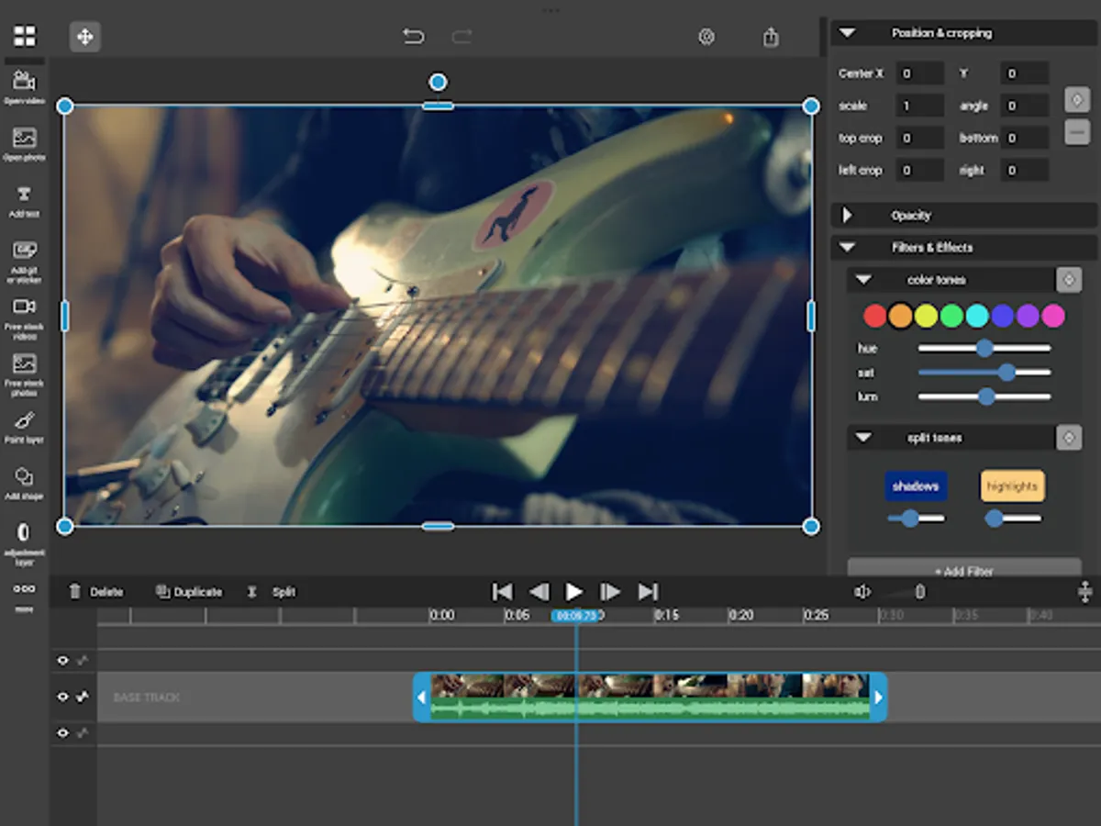Expand the Opacity section
This screenshot has width=1101, height=826.
(x=848, y=216)
